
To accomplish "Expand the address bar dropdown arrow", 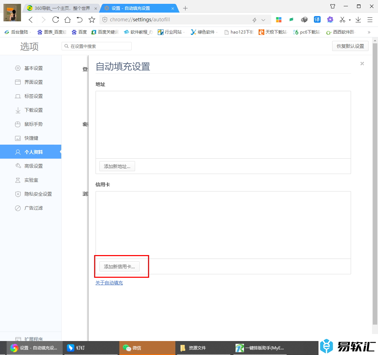I will pyautogui.click(x=263, y=20).
